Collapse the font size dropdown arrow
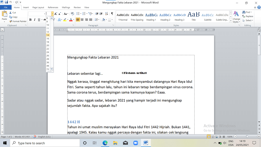Screen dimensions: 261x147 [52, 14]
